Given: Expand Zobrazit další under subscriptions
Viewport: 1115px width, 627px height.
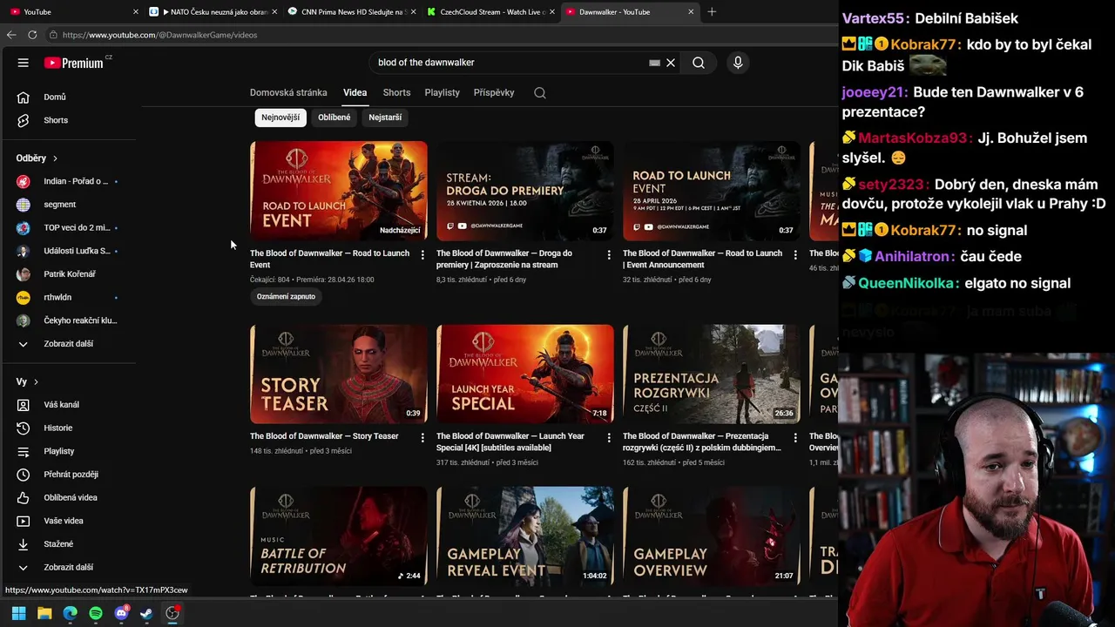Looking at the screenshot, I should [x=69, y=344].
